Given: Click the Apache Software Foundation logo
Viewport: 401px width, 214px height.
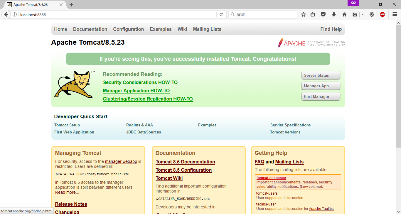Looking at the screenshot, I should (x=311, y=44).
